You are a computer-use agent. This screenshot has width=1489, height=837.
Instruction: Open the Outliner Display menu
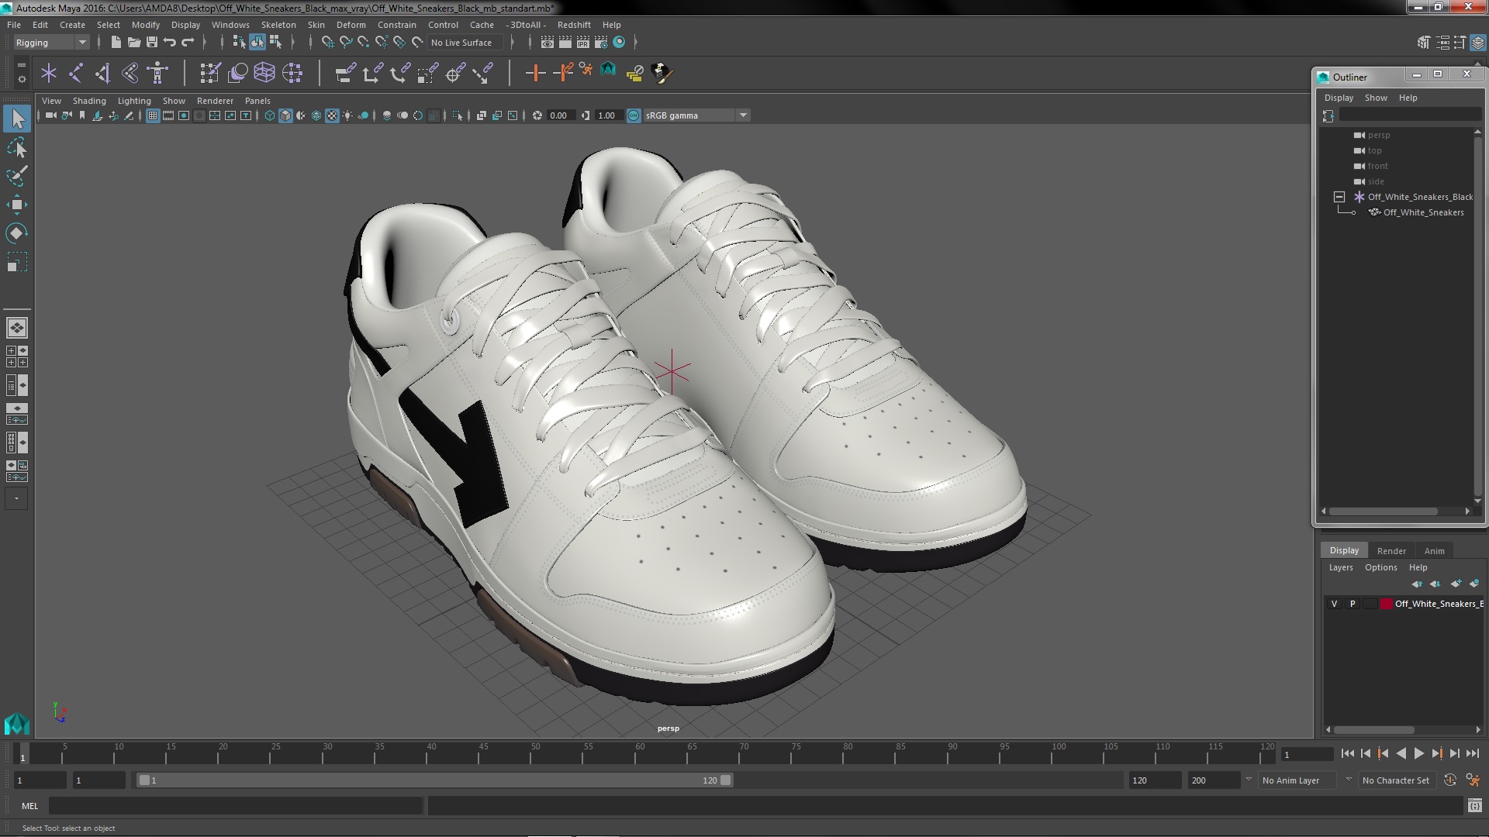click(x=1339, y=98)
